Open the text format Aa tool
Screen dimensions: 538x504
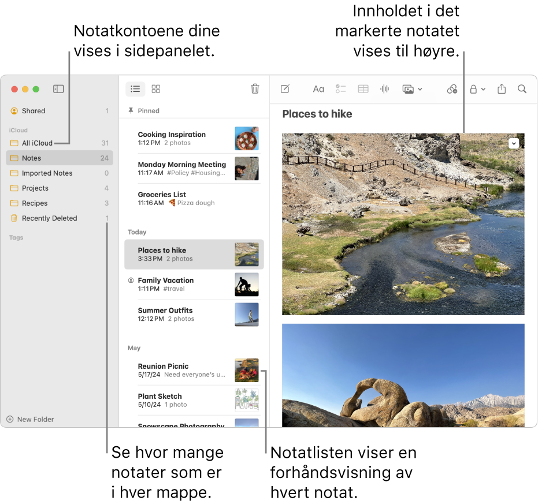(318, 89)
